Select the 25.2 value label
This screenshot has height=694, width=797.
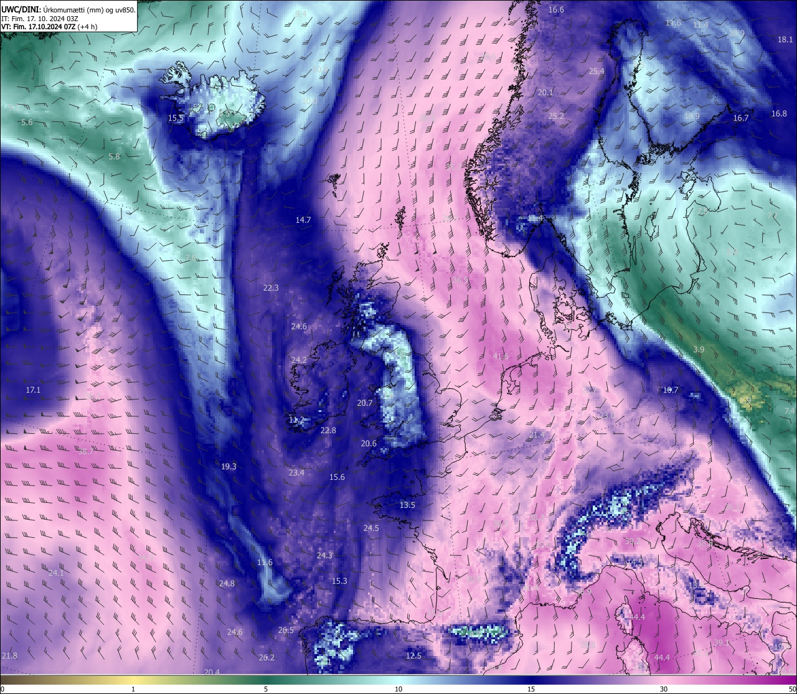556,116
